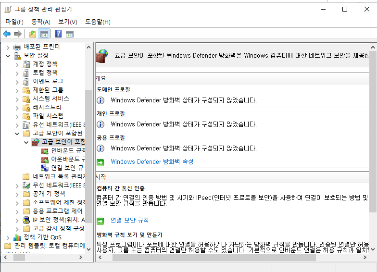Expand the 이벤트 로그 node

point(17,82)
